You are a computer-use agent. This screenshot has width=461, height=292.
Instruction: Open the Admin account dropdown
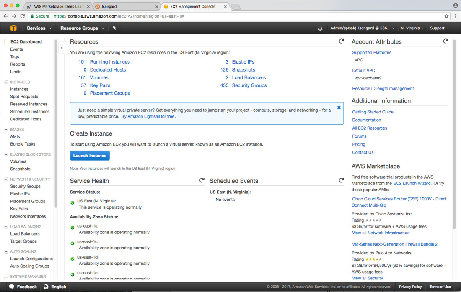(x=362, y=28)
